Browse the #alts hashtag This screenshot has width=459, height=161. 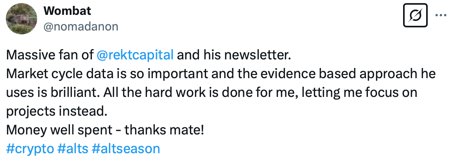point(73,148)
